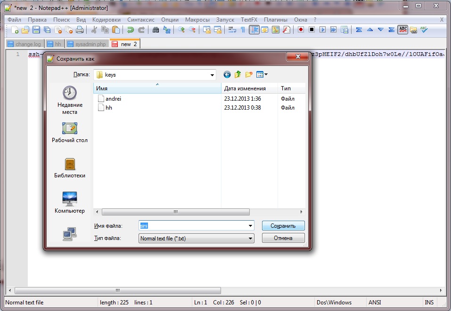Click the Zoom Out magnifier icon
This screenshot has height=311, width=451.
pyautogui.click(x=192, y=30)
